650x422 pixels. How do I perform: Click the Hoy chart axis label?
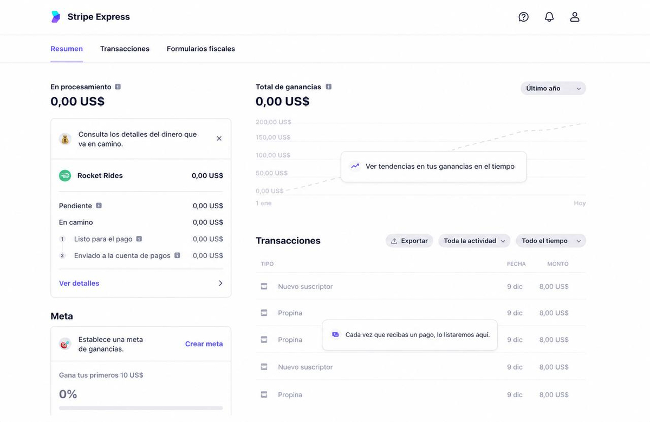(580, 203)
